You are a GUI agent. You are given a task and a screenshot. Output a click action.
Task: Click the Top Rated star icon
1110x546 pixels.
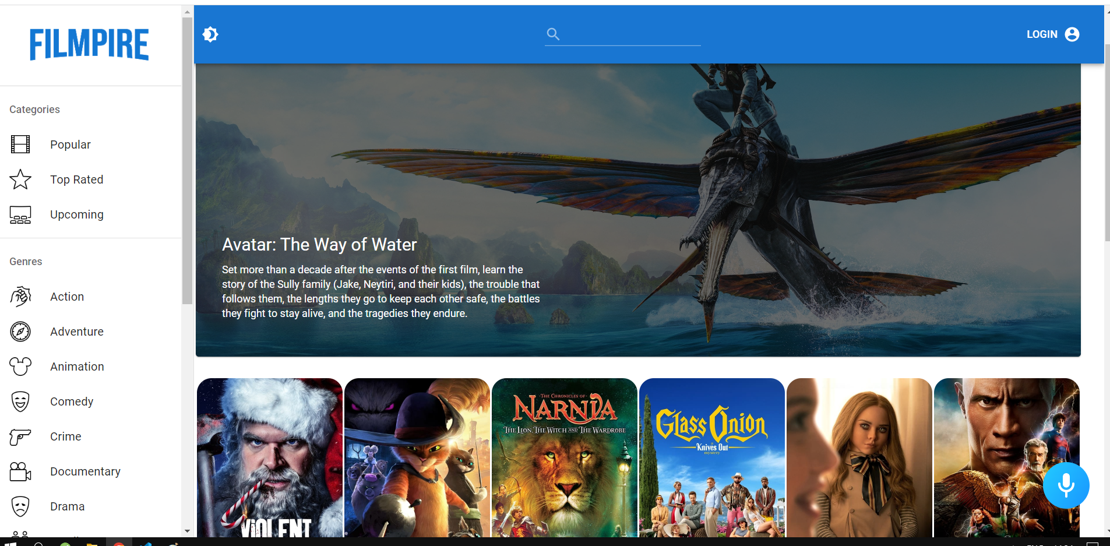pyautogui.click(x=20, y=179)
